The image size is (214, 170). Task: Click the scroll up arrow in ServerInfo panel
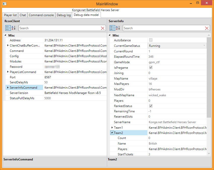pyautogui.click(x=209, y=35)
